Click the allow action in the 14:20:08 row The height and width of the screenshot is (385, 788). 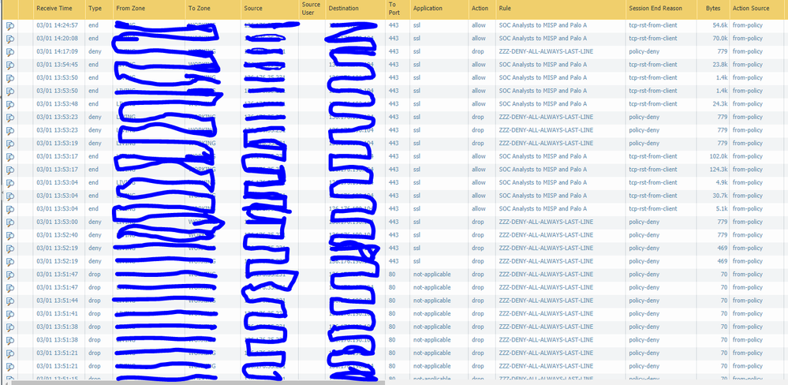479,38
